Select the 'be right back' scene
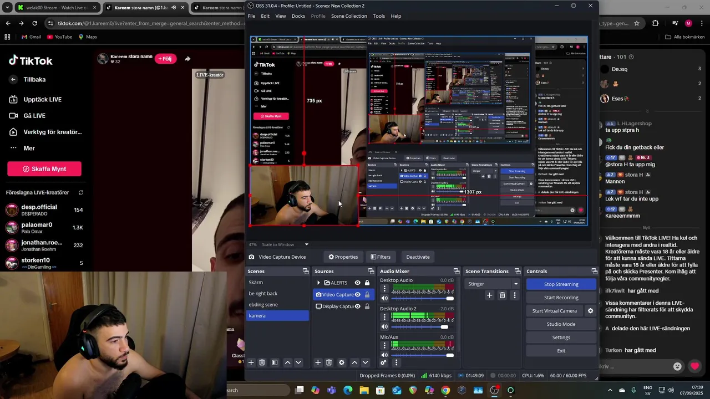The width and height of the screenshot is (710, 399). [x=277, y=293]
